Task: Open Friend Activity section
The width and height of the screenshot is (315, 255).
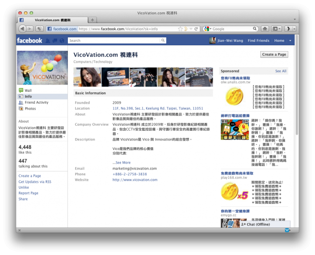Action: point(36,102)
